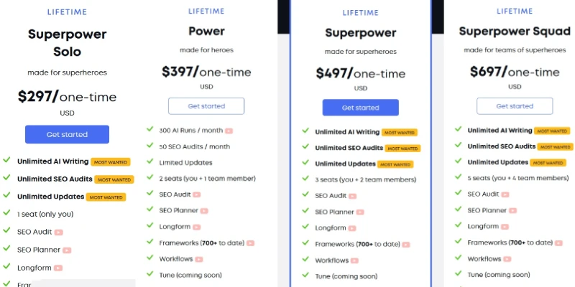Click the Superpower Squad plan title

pos(515,32)
